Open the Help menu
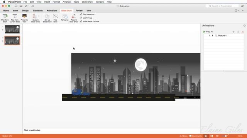This screenshot has width=247, height=138. (109, 2)
